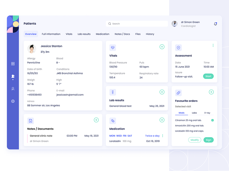Switch to the Files tab

[x=138, y=34]
